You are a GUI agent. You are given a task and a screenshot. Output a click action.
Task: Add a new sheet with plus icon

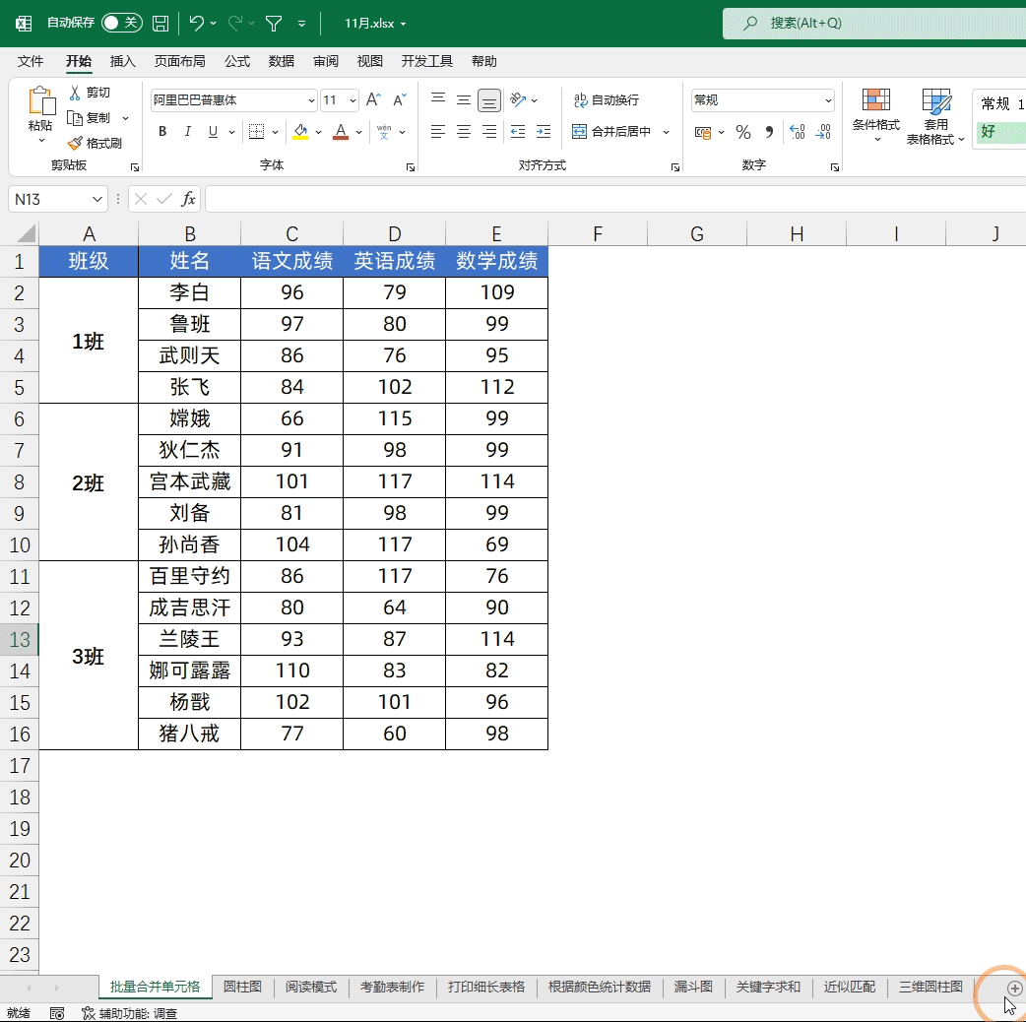(x=1015, y=988)
